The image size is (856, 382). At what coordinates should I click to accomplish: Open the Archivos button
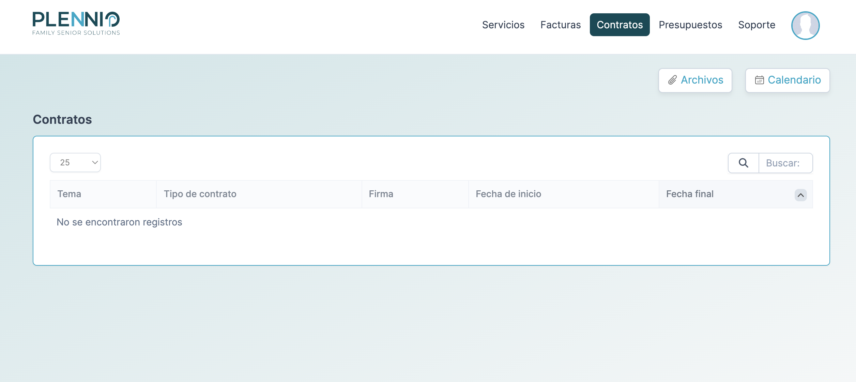695,80
